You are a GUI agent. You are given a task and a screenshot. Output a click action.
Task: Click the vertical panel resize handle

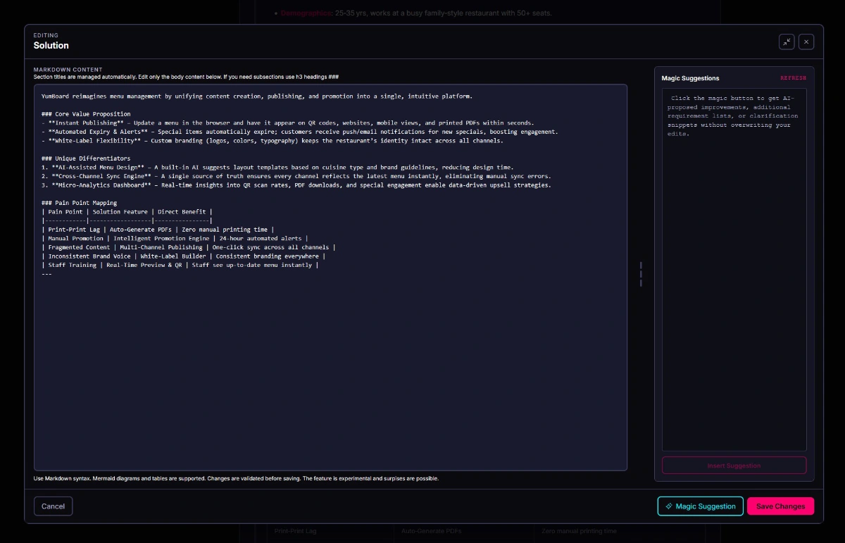(x=641, y=275)
